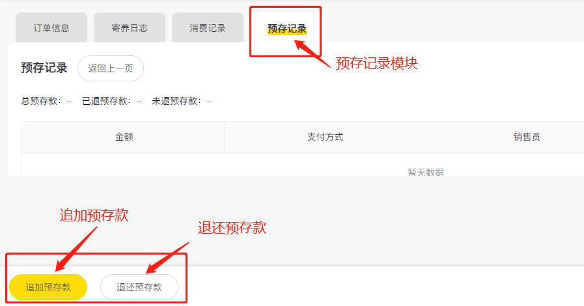Click the 退还预存款 button

(139, 287)
